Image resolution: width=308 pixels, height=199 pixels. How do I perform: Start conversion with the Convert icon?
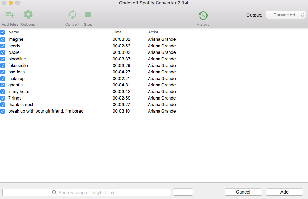73,14
